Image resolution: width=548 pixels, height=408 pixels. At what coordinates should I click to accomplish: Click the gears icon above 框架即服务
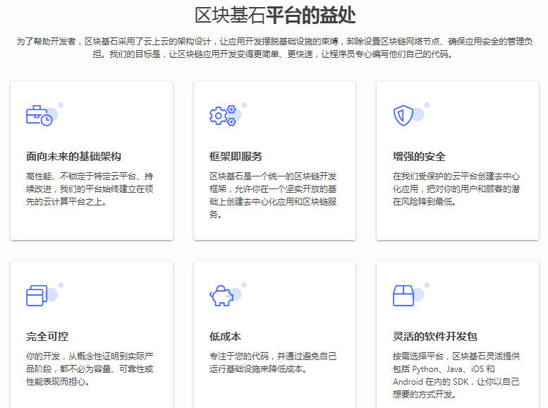(221, 116)
